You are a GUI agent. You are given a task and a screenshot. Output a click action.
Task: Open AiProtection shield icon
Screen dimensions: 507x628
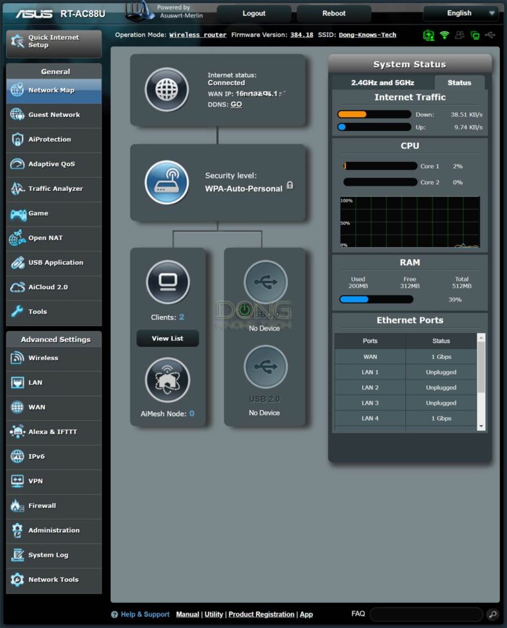pos(17,139)
